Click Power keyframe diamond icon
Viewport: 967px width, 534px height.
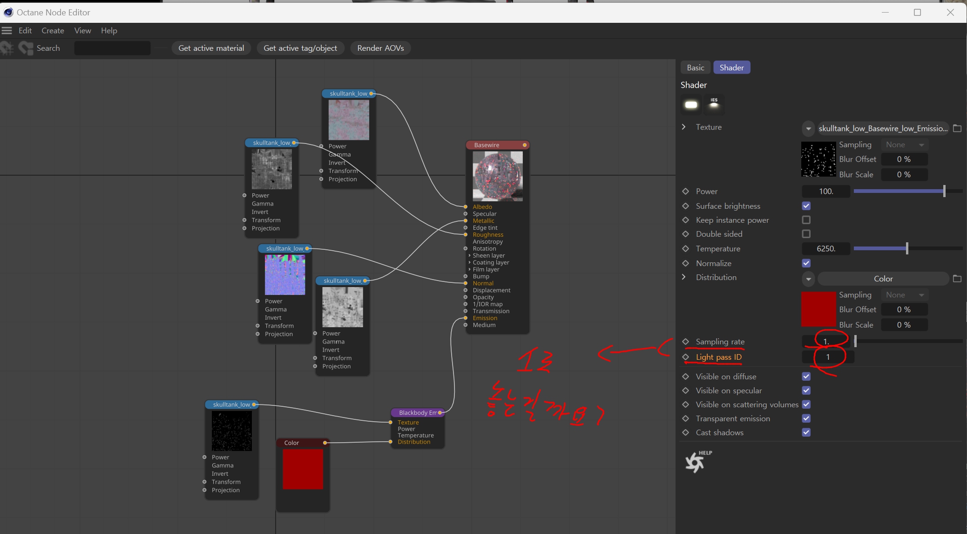(x=685, y=192)
